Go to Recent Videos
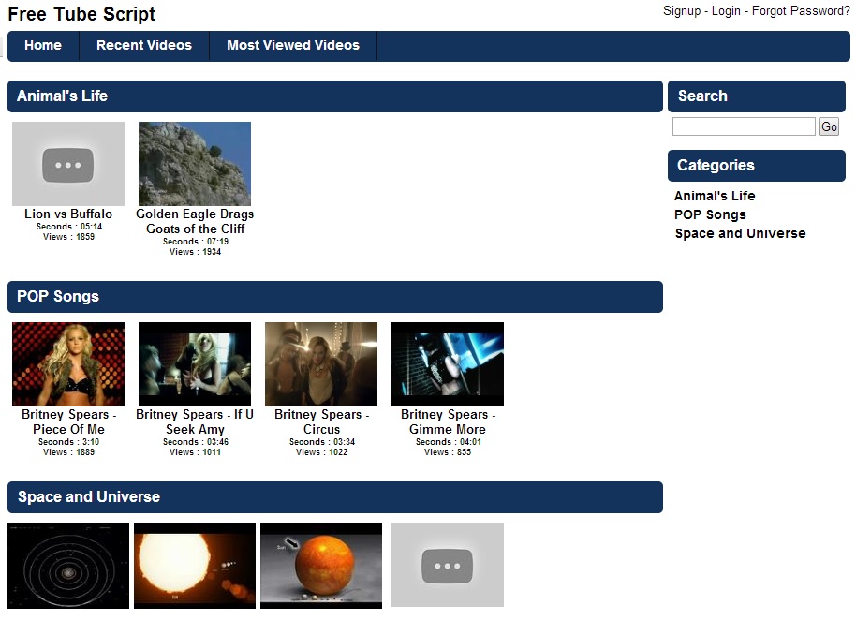Screen dimensions: 856x635 tap(144, 45)
